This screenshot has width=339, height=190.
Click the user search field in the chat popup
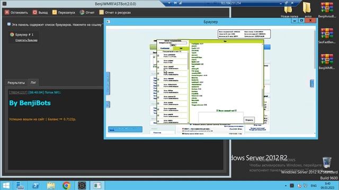click(x=179, y=43)
